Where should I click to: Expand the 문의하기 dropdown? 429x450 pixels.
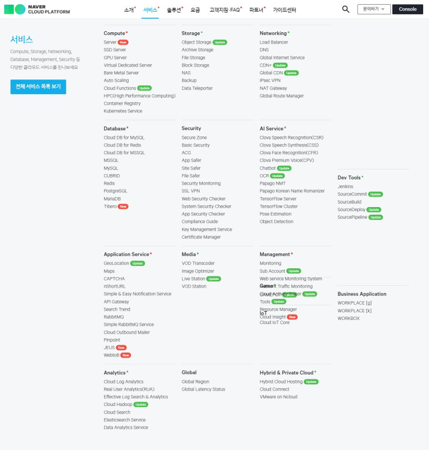pyautogui.click(x=374, y=9)
